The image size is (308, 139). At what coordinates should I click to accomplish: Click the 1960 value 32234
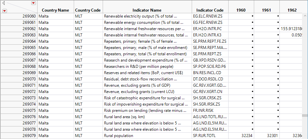tap(241, 135)
